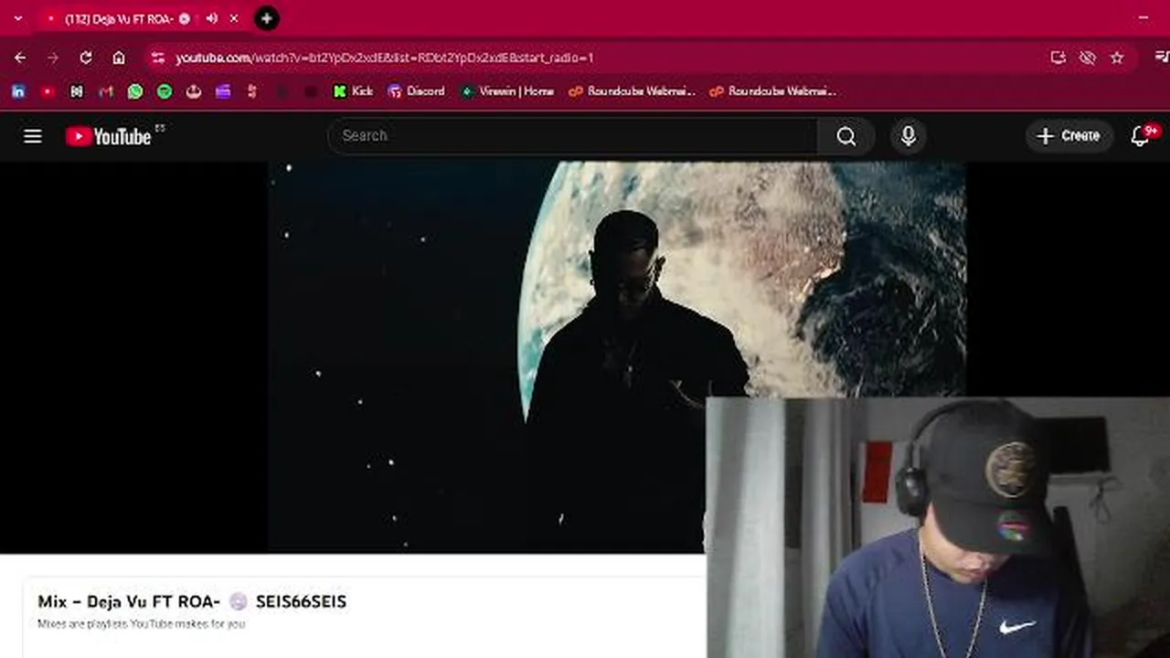
Task: Click 'Mixes are playlists YouTube makes for you'
Action: 142,624
